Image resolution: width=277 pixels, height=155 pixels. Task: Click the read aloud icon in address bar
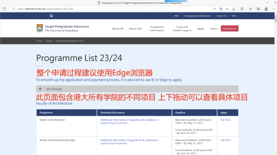pos(215,9)
